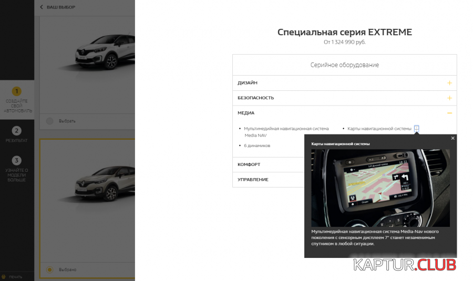Close the navigation maps popup
The image size is (473, 281).
[x=453, y=138]
